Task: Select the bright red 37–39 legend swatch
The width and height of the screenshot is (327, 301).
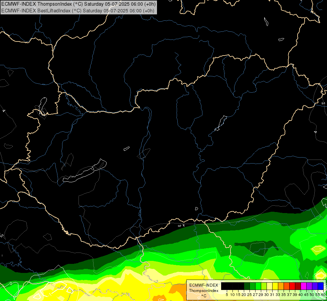Action: click(292, 286)
